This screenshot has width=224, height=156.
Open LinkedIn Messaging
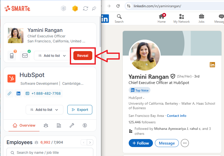(220, 18)
